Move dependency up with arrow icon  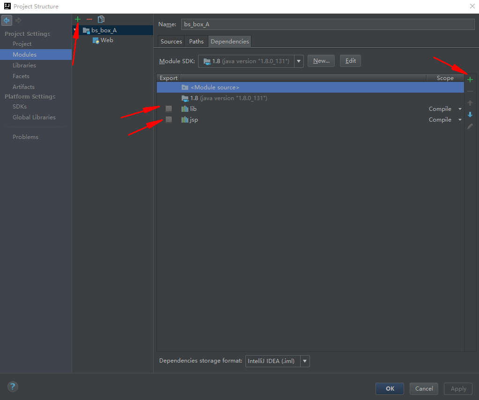(x=470, y=103)
